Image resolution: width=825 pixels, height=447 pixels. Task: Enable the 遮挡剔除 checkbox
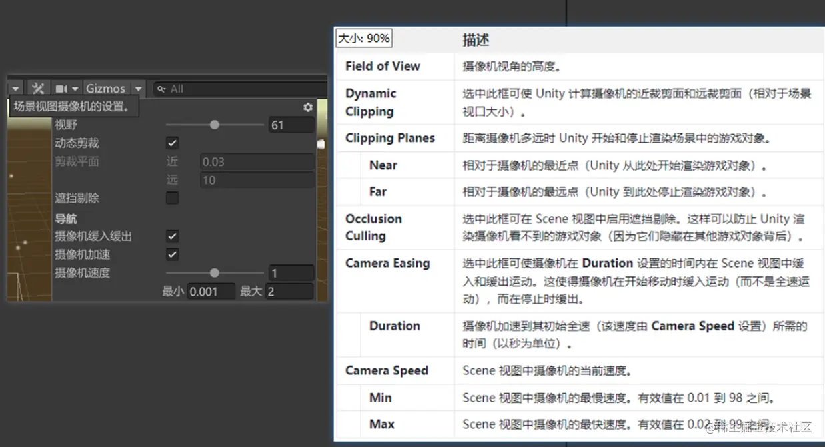172,198
